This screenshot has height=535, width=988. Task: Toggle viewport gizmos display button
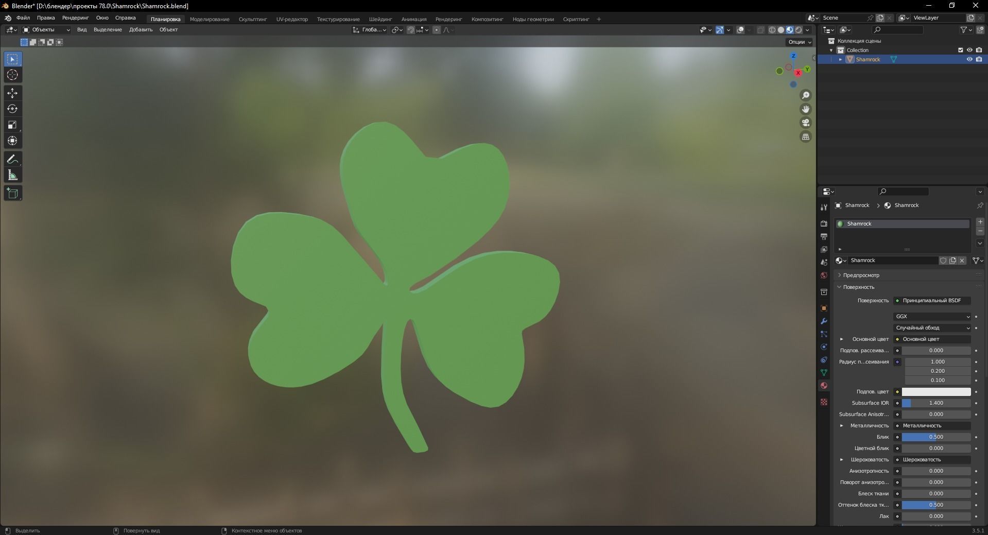coord(720,30)
